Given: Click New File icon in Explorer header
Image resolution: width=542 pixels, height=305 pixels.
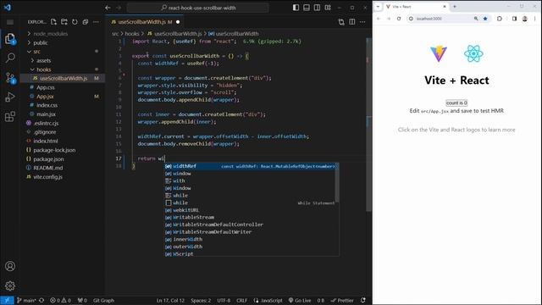Looking at the screenshot, I should tap(53, 22).
